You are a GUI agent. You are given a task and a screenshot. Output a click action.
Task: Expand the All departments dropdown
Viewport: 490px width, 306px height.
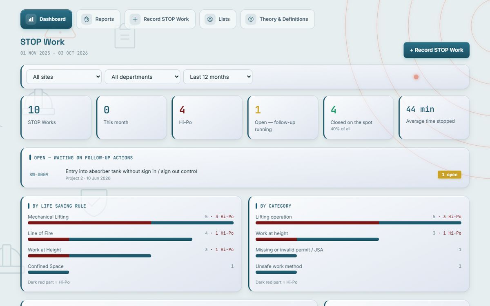pyautogui.click(x=143, y=77)
